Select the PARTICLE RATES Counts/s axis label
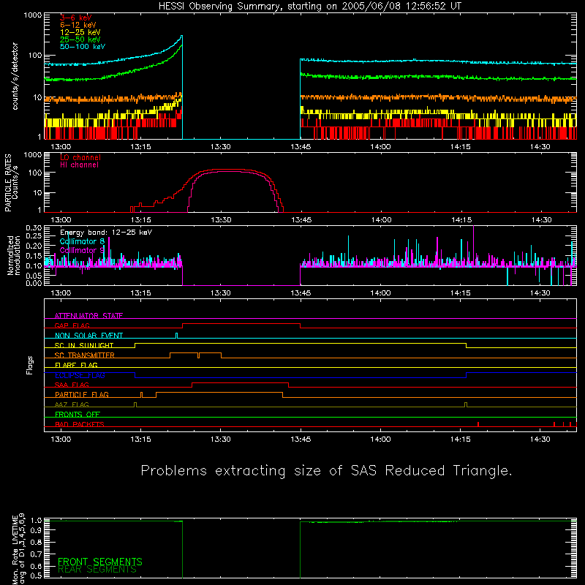585x585 pixels. coord(11,183)
